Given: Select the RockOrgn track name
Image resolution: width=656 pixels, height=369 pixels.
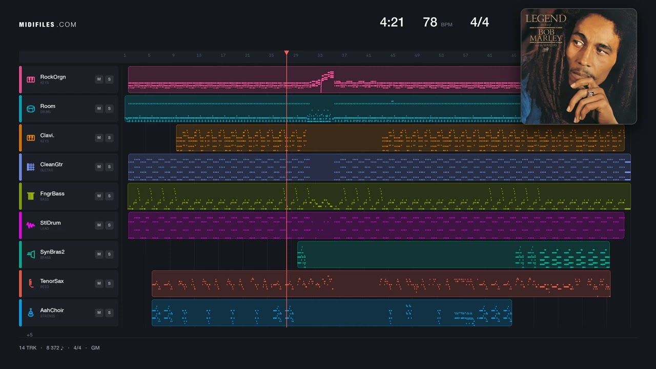Looking at the screenshot, I should [53, 77].
